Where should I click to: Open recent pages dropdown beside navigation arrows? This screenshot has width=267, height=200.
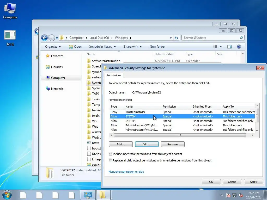(57, 38)
